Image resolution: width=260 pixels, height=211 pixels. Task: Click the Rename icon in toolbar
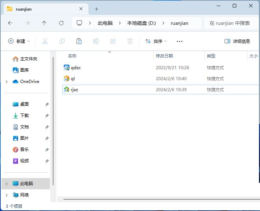(96, 41)
